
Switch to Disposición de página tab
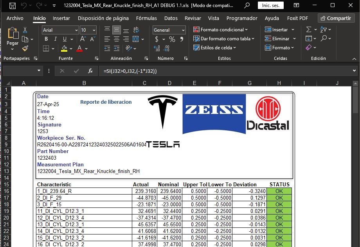pyautogui.click(x=103, y=18)
